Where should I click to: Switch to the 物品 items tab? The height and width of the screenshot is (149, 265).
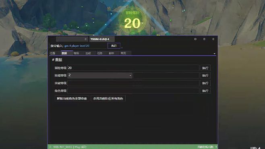pyautogui.click(x=77, y=53)
